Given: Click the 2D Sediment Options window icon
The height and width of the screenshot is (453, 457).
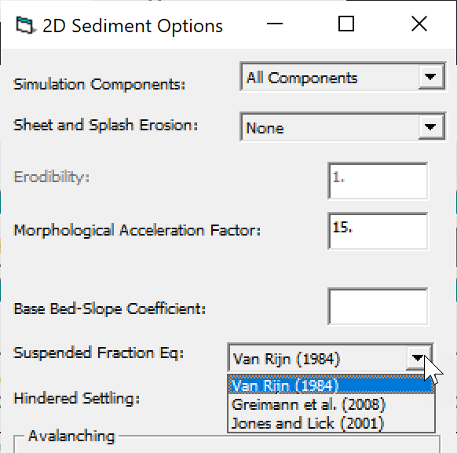Looking at the screenshot, I should tap(25, 25).
